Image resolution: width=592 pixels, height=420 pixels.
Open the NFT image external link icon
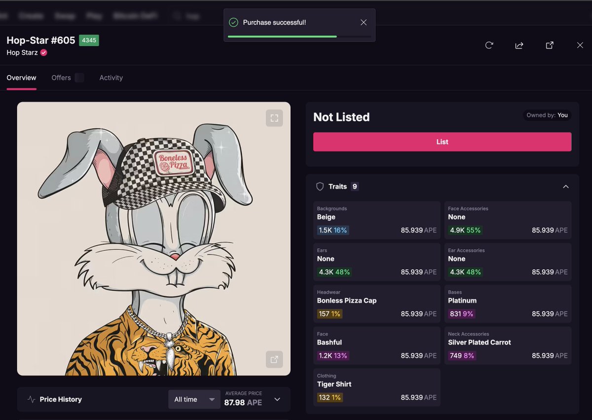pos(274,359)
